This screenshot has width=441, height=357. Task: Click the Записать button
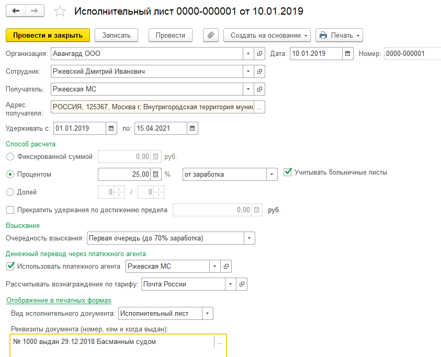coord(116,35)
